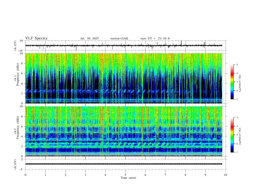Click the ch.2 spectrogram color scale bar
The height and width of the screenshot is (196, 254).
[232, 135]
